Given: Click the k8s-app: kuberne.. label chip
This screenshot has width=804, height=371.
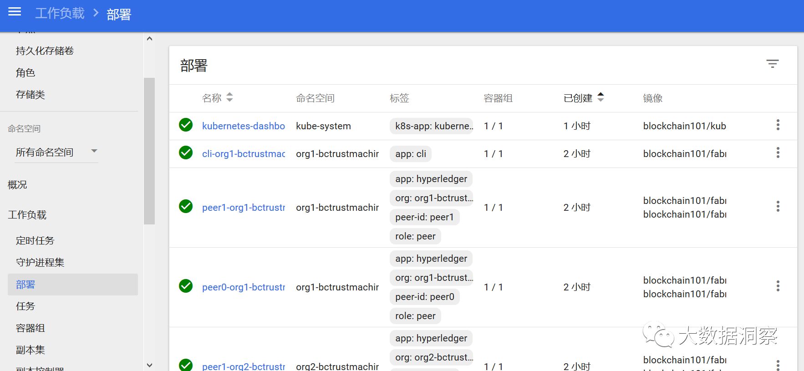Looking at the screenshot, I should click(x=432, y=126).
